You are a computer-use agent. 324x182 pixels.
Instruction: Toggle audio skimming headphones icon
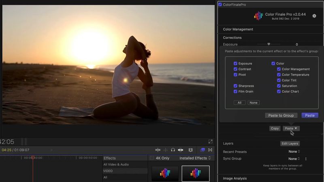(x=173, y=150)
